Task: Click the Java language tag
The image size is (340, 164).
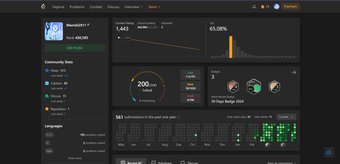Action: [49, 151]
